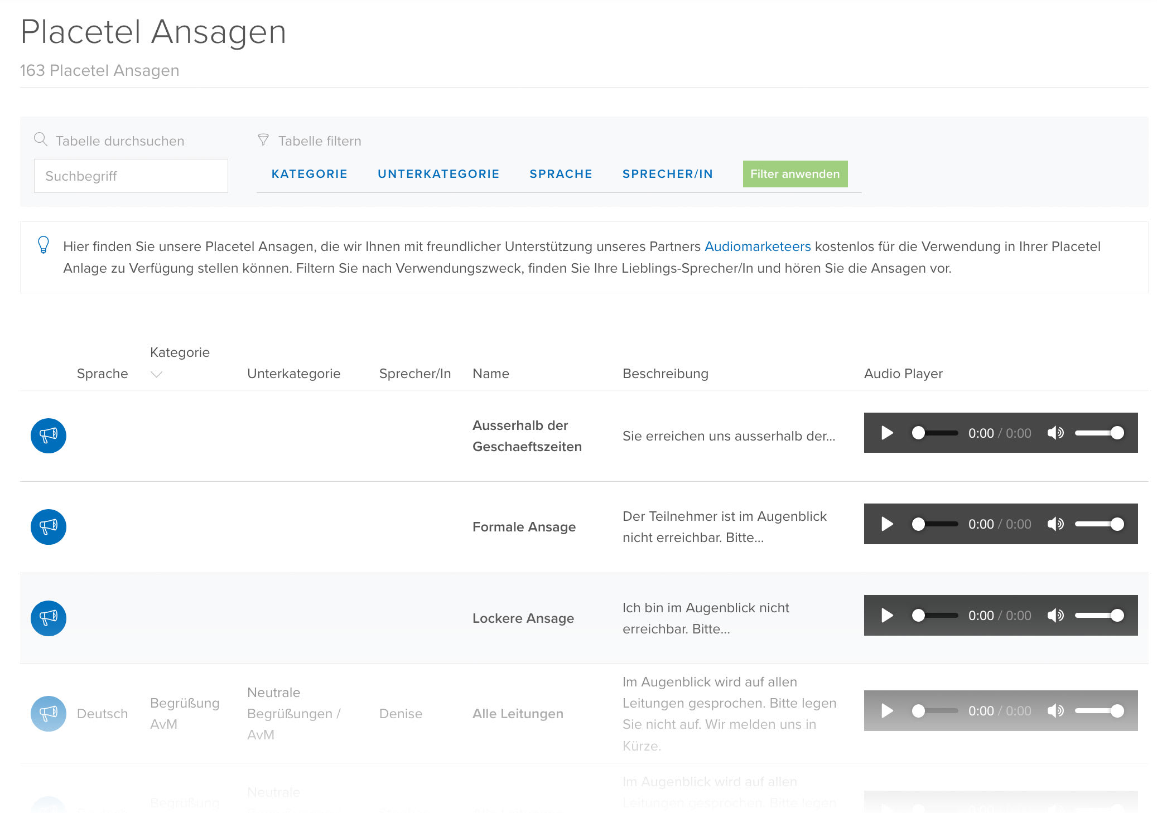Sort by Kategorie column chevron
The image size is (1157, 813).
[157, 374]
